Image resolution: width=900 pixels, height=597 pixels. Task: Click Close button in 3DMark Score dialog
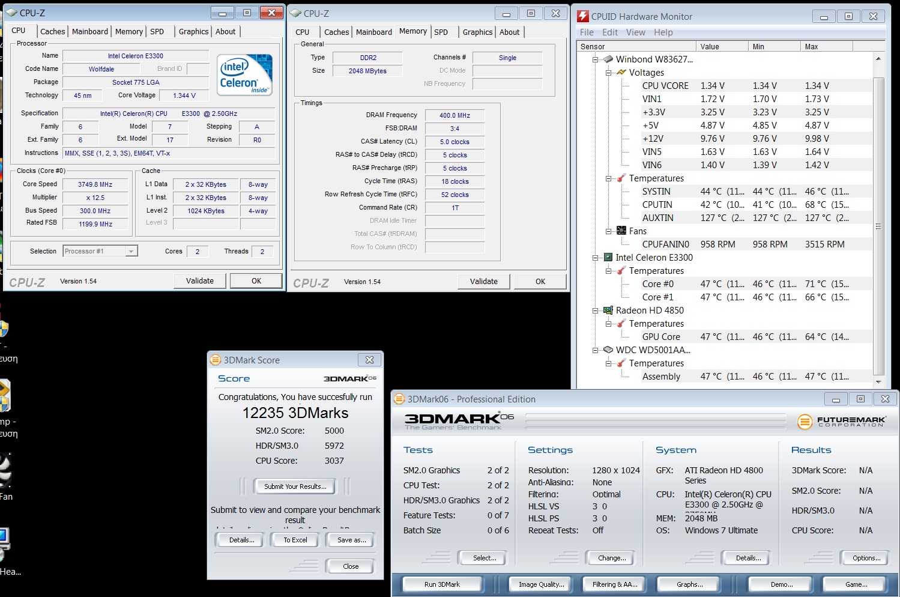coord(351,566)
